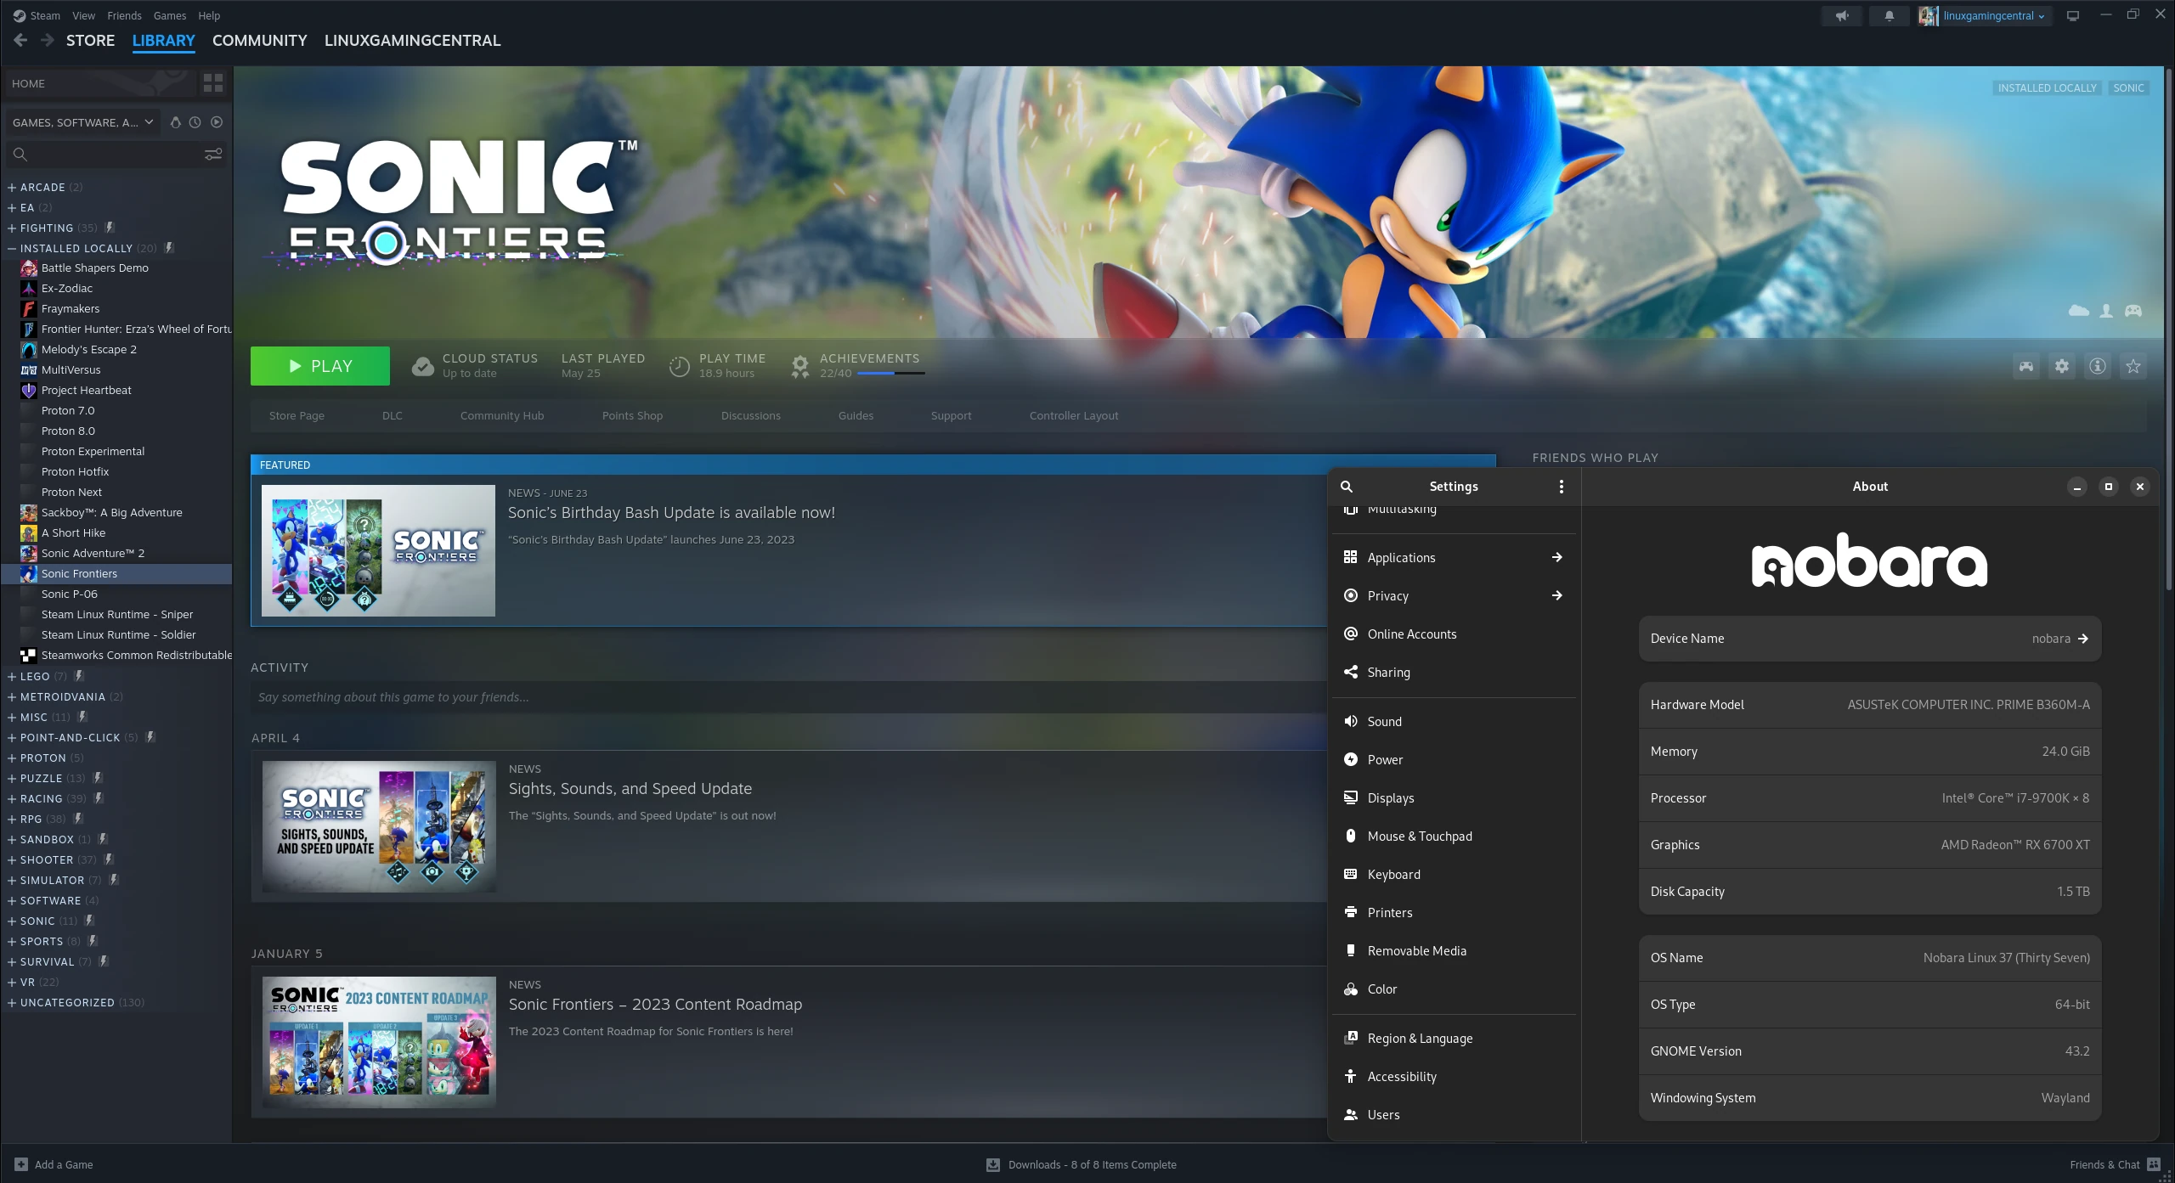
Task: Click the play time clock icon
Action: (x=679, y=366)
